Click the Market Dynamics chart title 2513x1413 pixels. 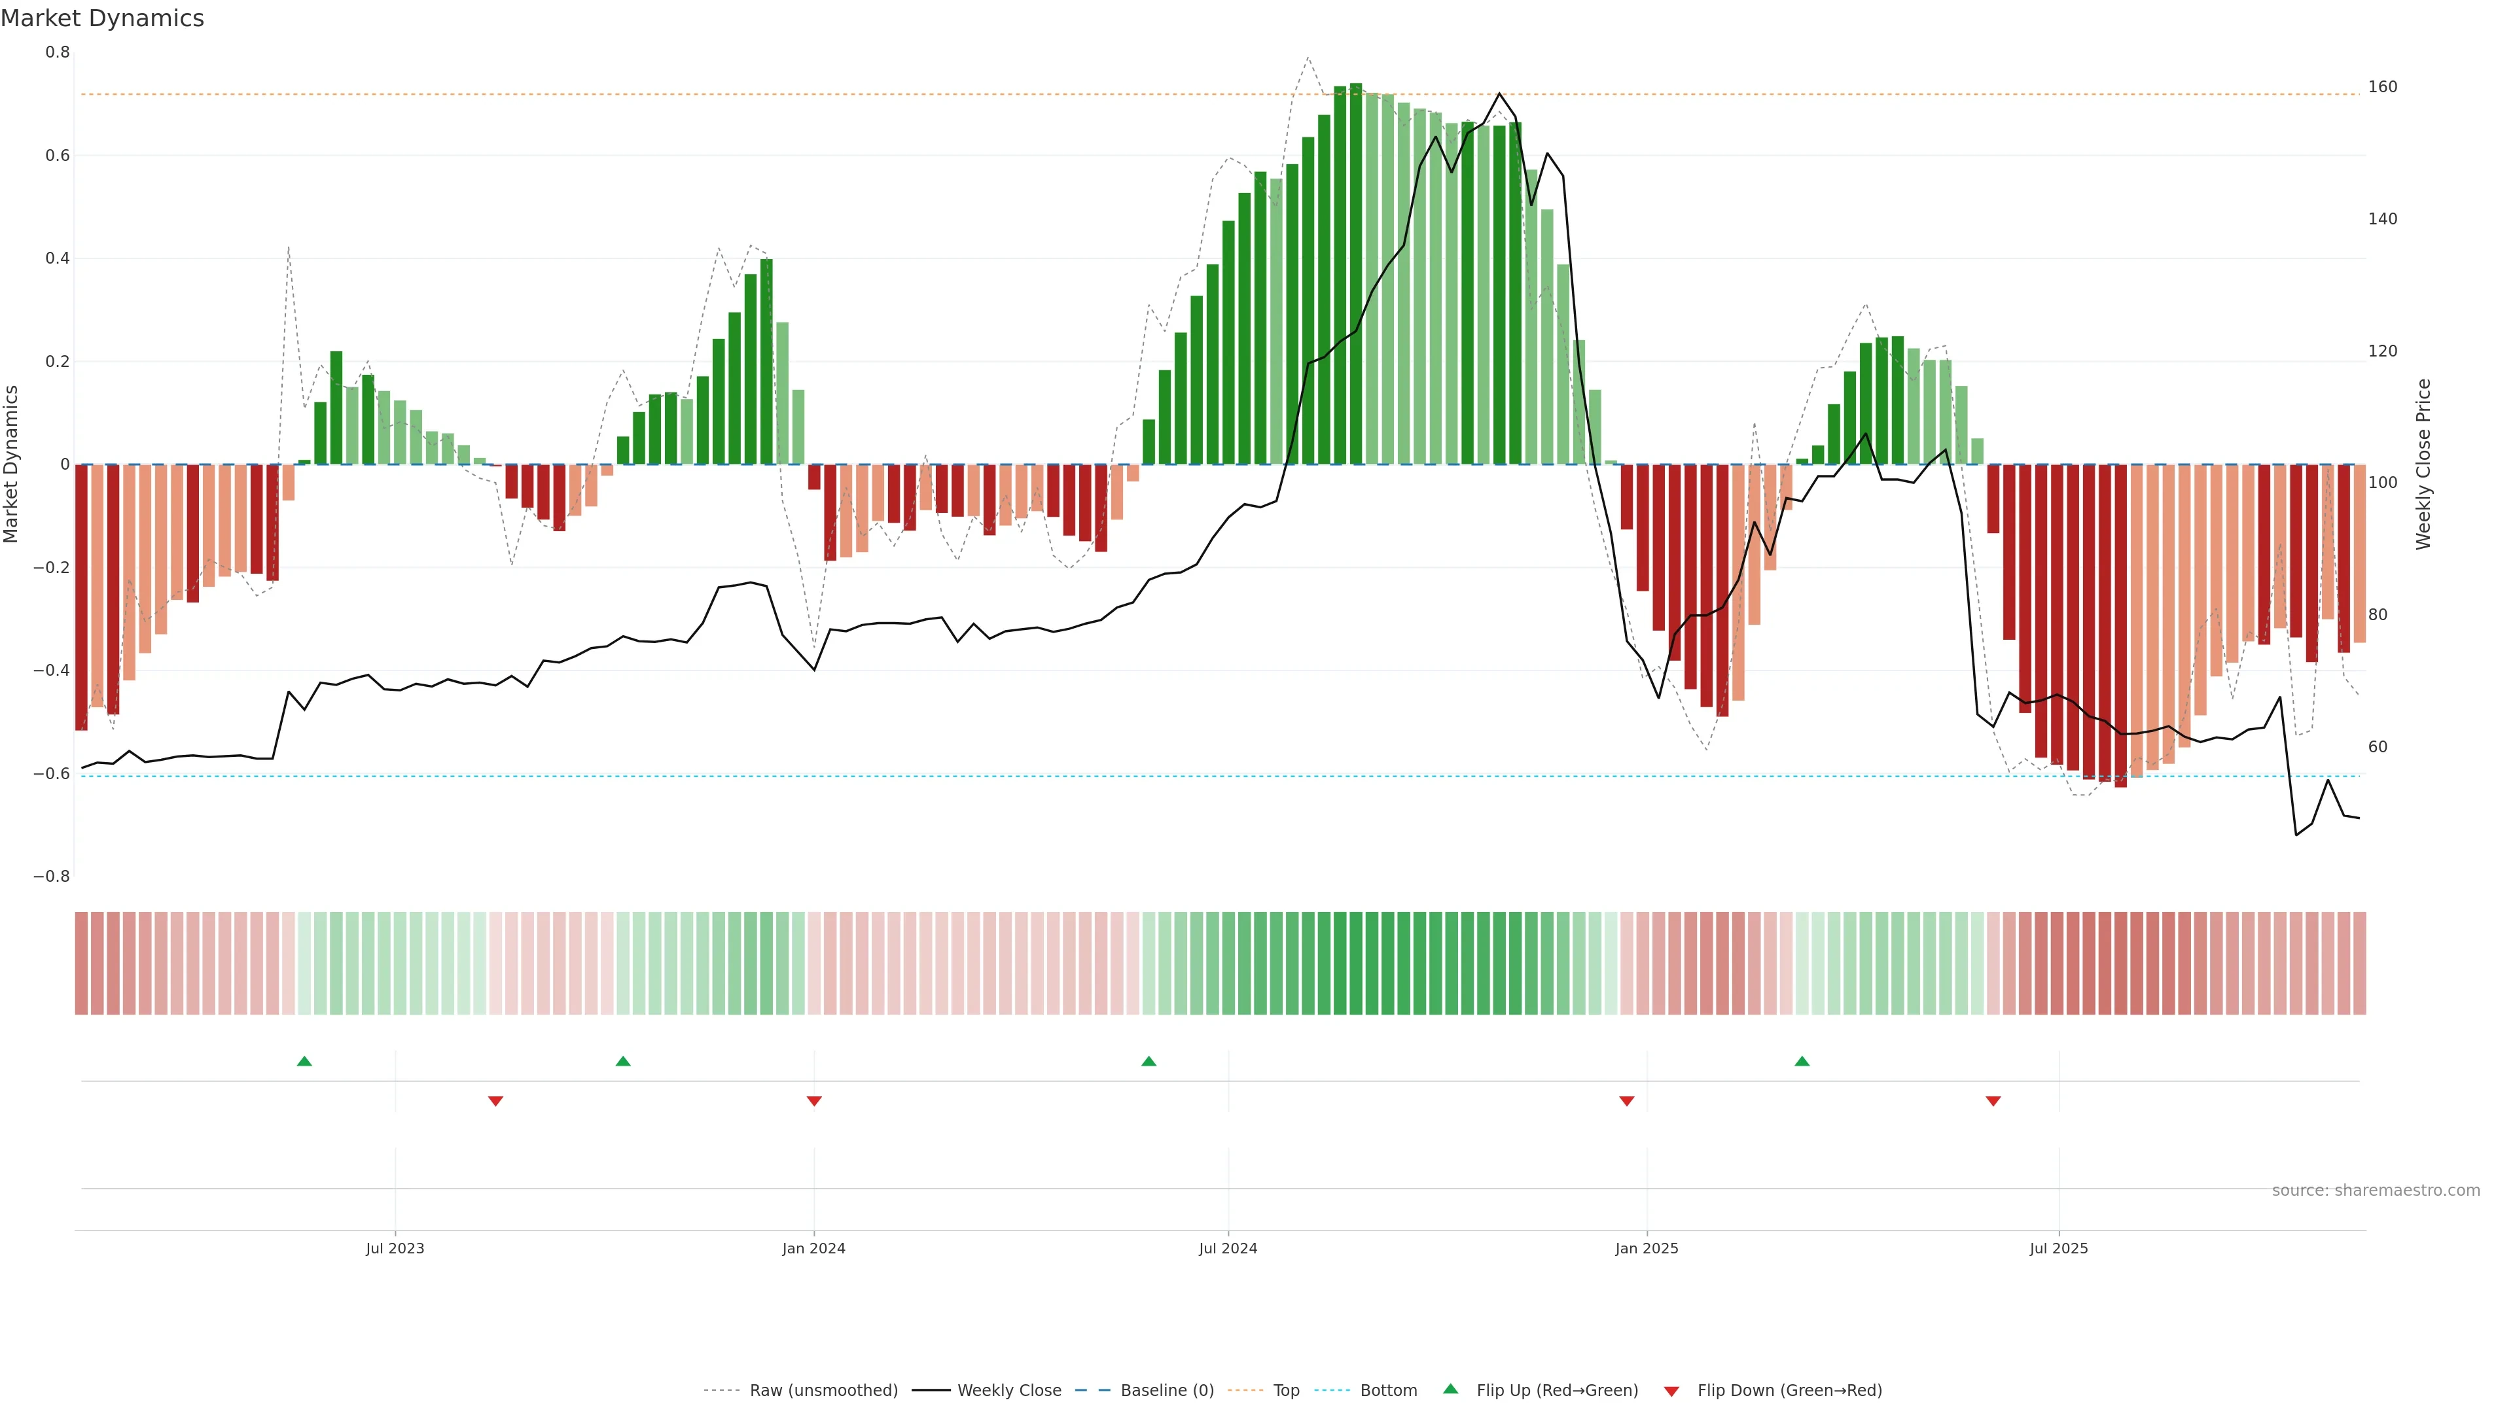pos(103,18)
